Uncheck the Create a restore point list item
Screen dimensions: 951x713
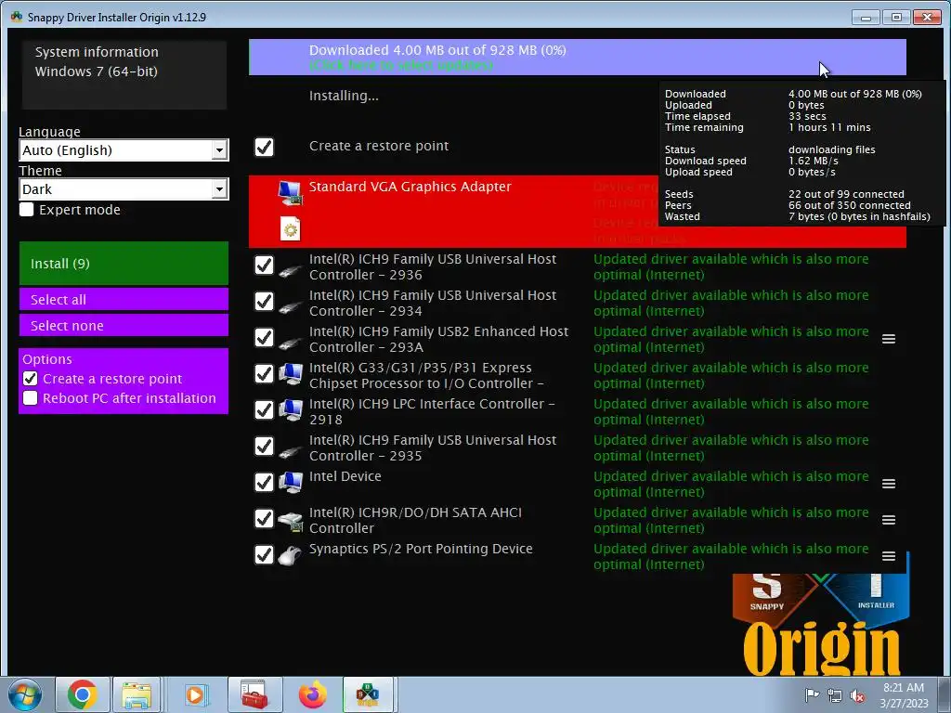(x=264, y=147)
